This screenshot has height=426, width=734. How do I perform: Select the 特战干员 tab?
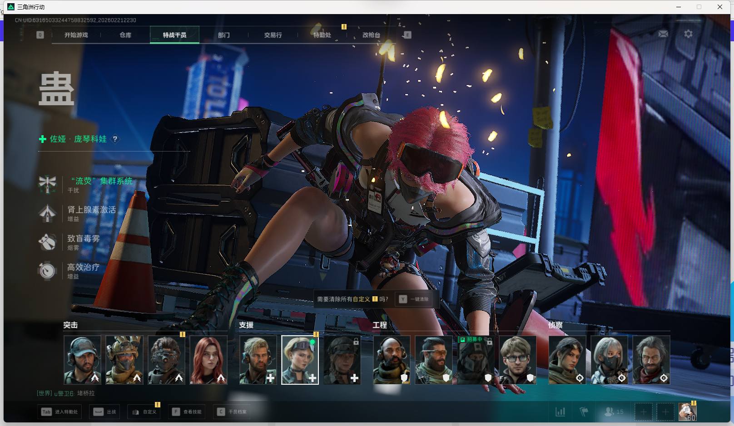click(174, 35)
